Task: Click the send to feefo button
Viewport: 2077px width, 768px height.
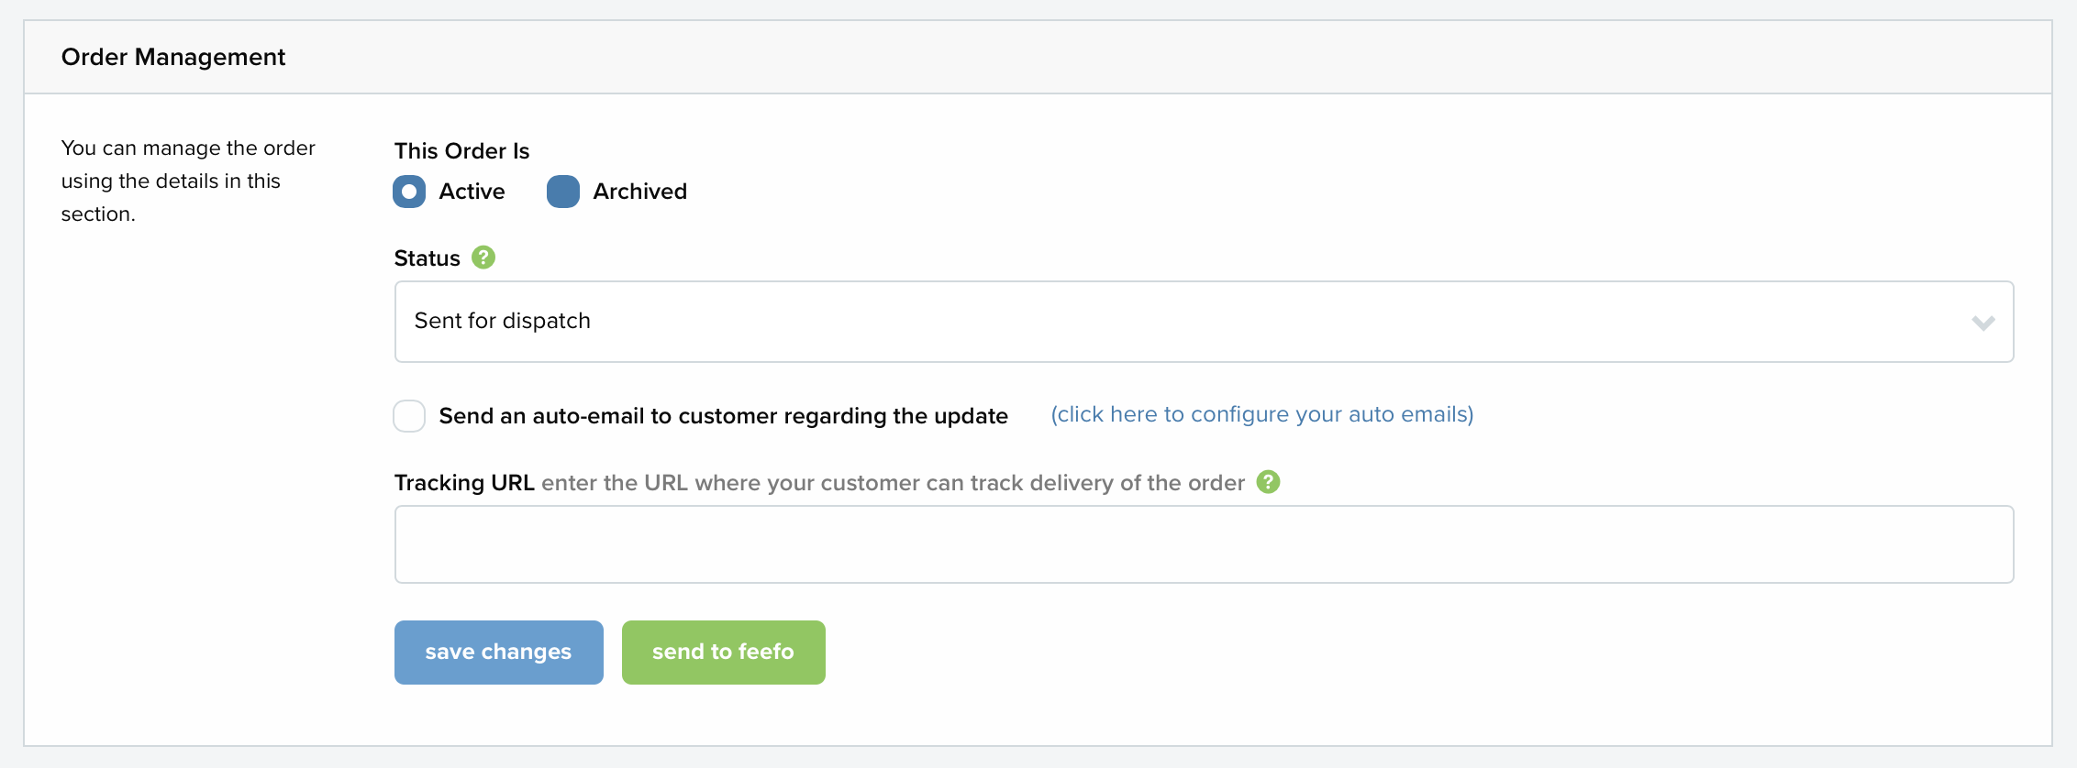Action: click(724, 653)
